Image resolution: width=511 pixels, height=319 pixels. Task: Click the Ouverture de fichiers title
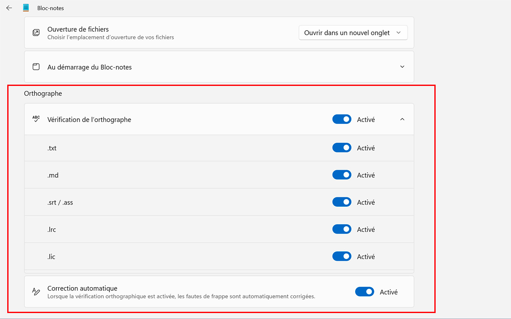78,29
